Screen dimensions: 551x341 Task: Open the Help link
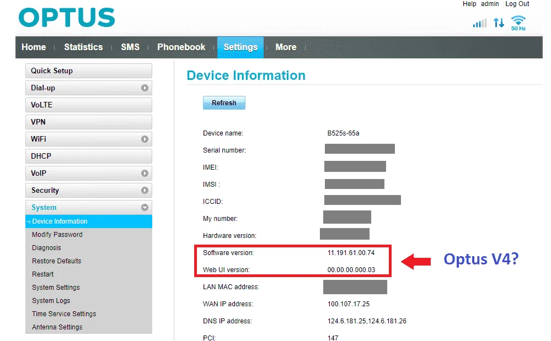tap(469, 4)
